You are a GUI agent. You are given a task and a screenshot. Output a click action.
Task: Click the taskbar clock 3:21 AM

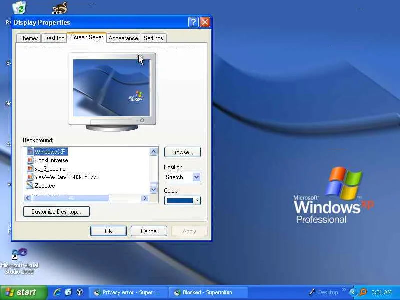[x=381, y=292]
